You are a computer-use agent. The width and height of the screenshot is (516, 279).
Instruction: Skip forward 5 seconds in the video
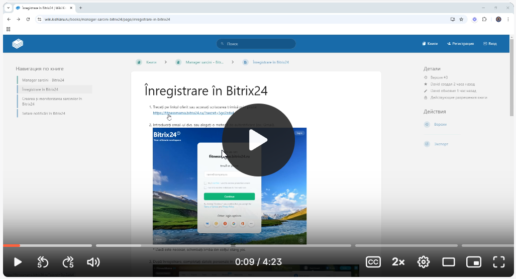pos(68,262)
